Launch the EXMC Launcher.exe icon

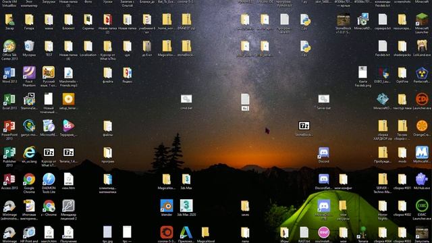click(x=422, y=206)
